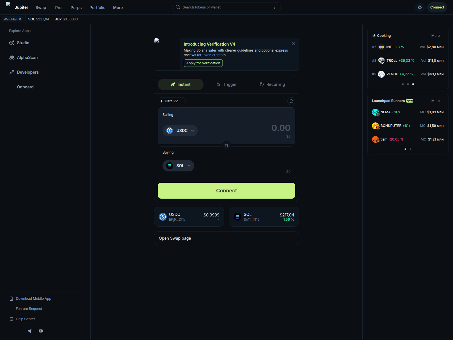Open the Ultra V2 mode selector
Screen dimensions: 453x340
[171, 101]
